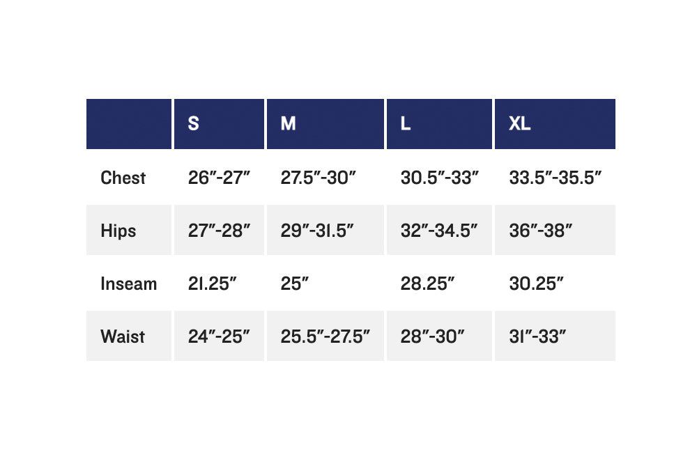
Task: Click the 26"-27" chest cell
Action: click(x=219, y=178)
